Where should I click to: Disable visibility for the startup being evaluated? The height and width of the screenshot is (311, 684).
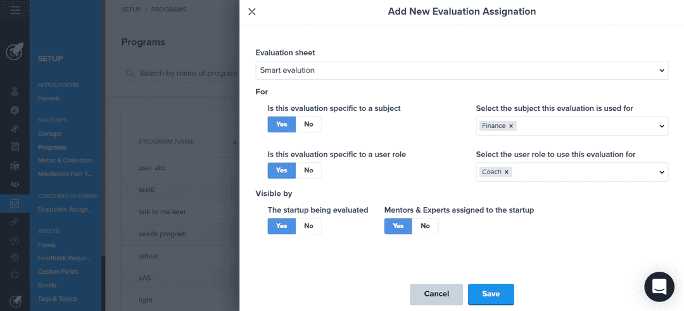point(308,226)
